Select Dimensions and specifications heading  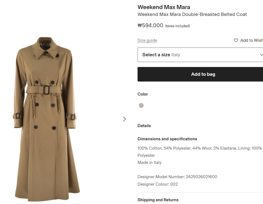pos(167,139)
